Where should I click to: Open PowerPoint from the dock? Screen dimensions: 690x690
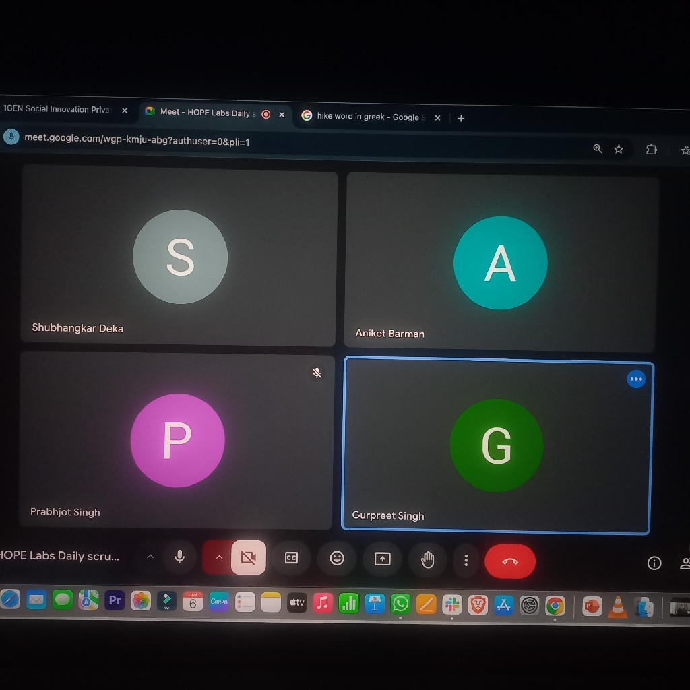pos(592,607)
